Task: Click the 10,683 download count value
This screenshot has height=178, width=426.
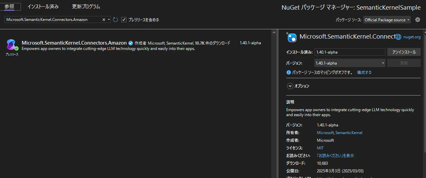Action: point(322,163)
